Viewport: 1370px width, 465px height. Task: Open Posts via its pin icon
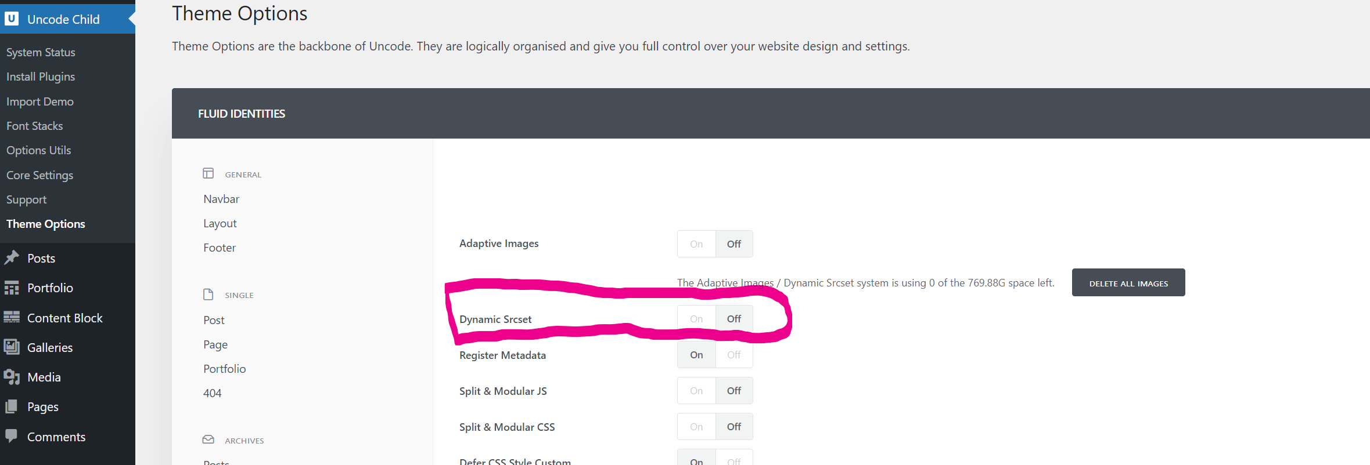pos(12,258)
